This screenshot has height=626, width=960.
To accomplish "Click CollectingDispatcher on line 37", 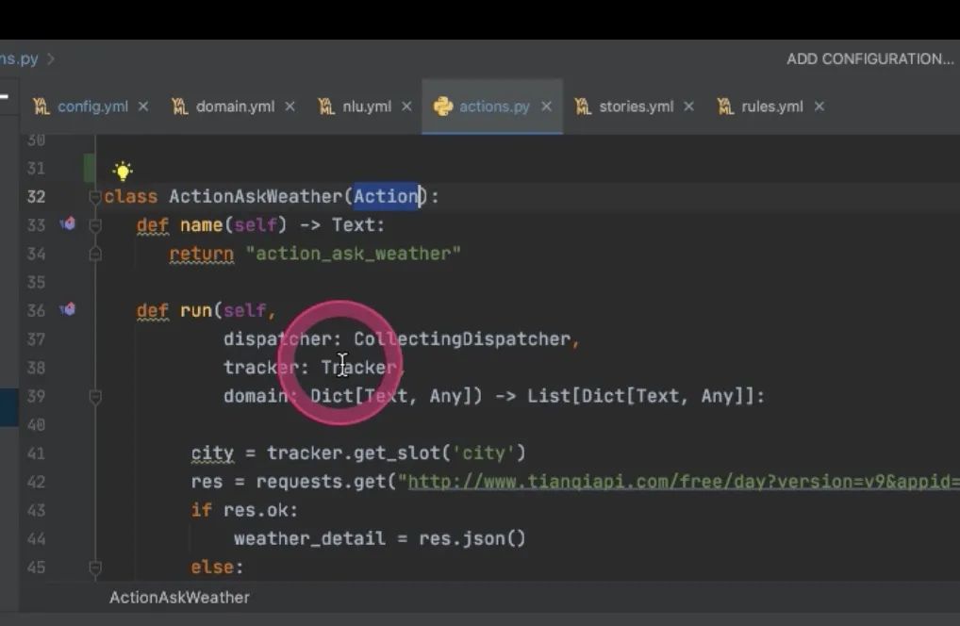I will 462,339.
